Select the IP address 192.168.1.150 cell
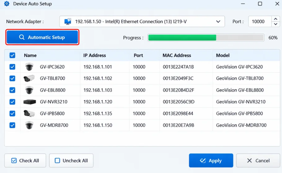282x173 pixels. 98,125
